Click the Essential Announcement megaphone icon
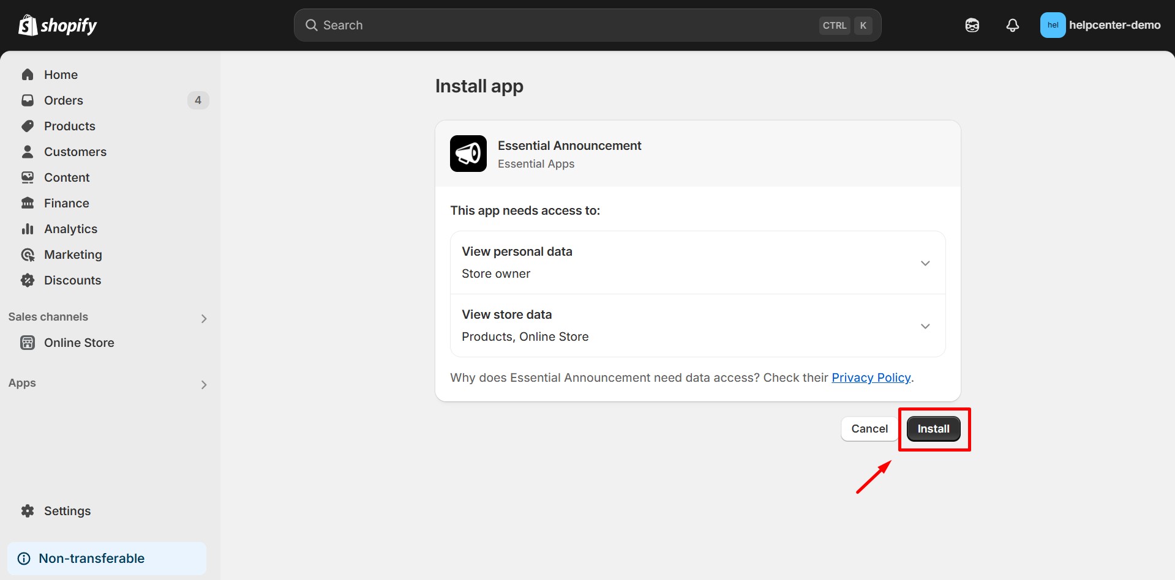Viewport: 1175px width, 580px height. [x=468, y=154]
